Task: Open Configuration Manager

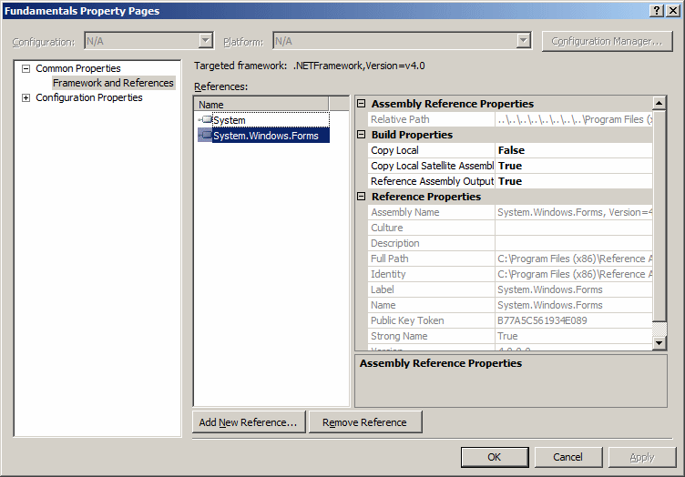Action: (607, 41)
